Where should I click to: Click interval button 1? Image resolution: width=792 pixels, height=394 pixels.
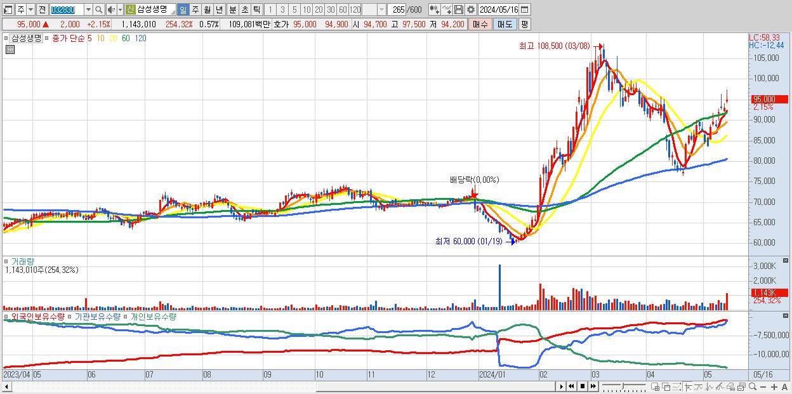[270, 10]
